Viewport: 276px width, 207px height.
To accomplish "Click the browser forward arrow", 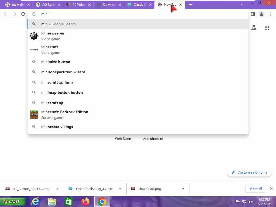I will pos(15,14).
